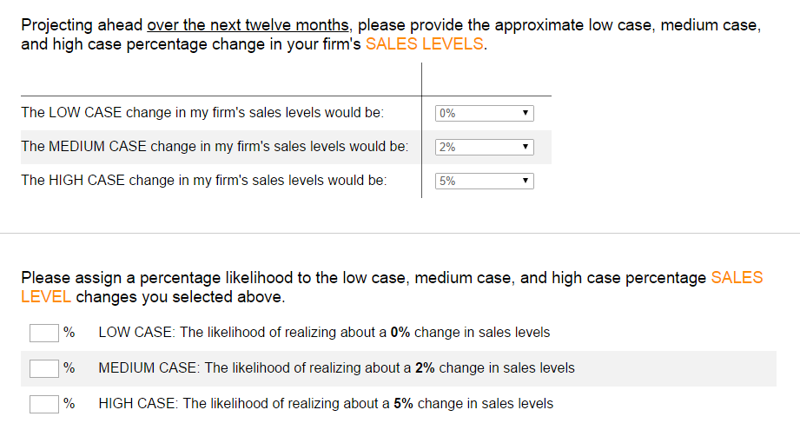Click the "The LOW CASE change" row label
This screenshot has width=800, height=443.
202,112
